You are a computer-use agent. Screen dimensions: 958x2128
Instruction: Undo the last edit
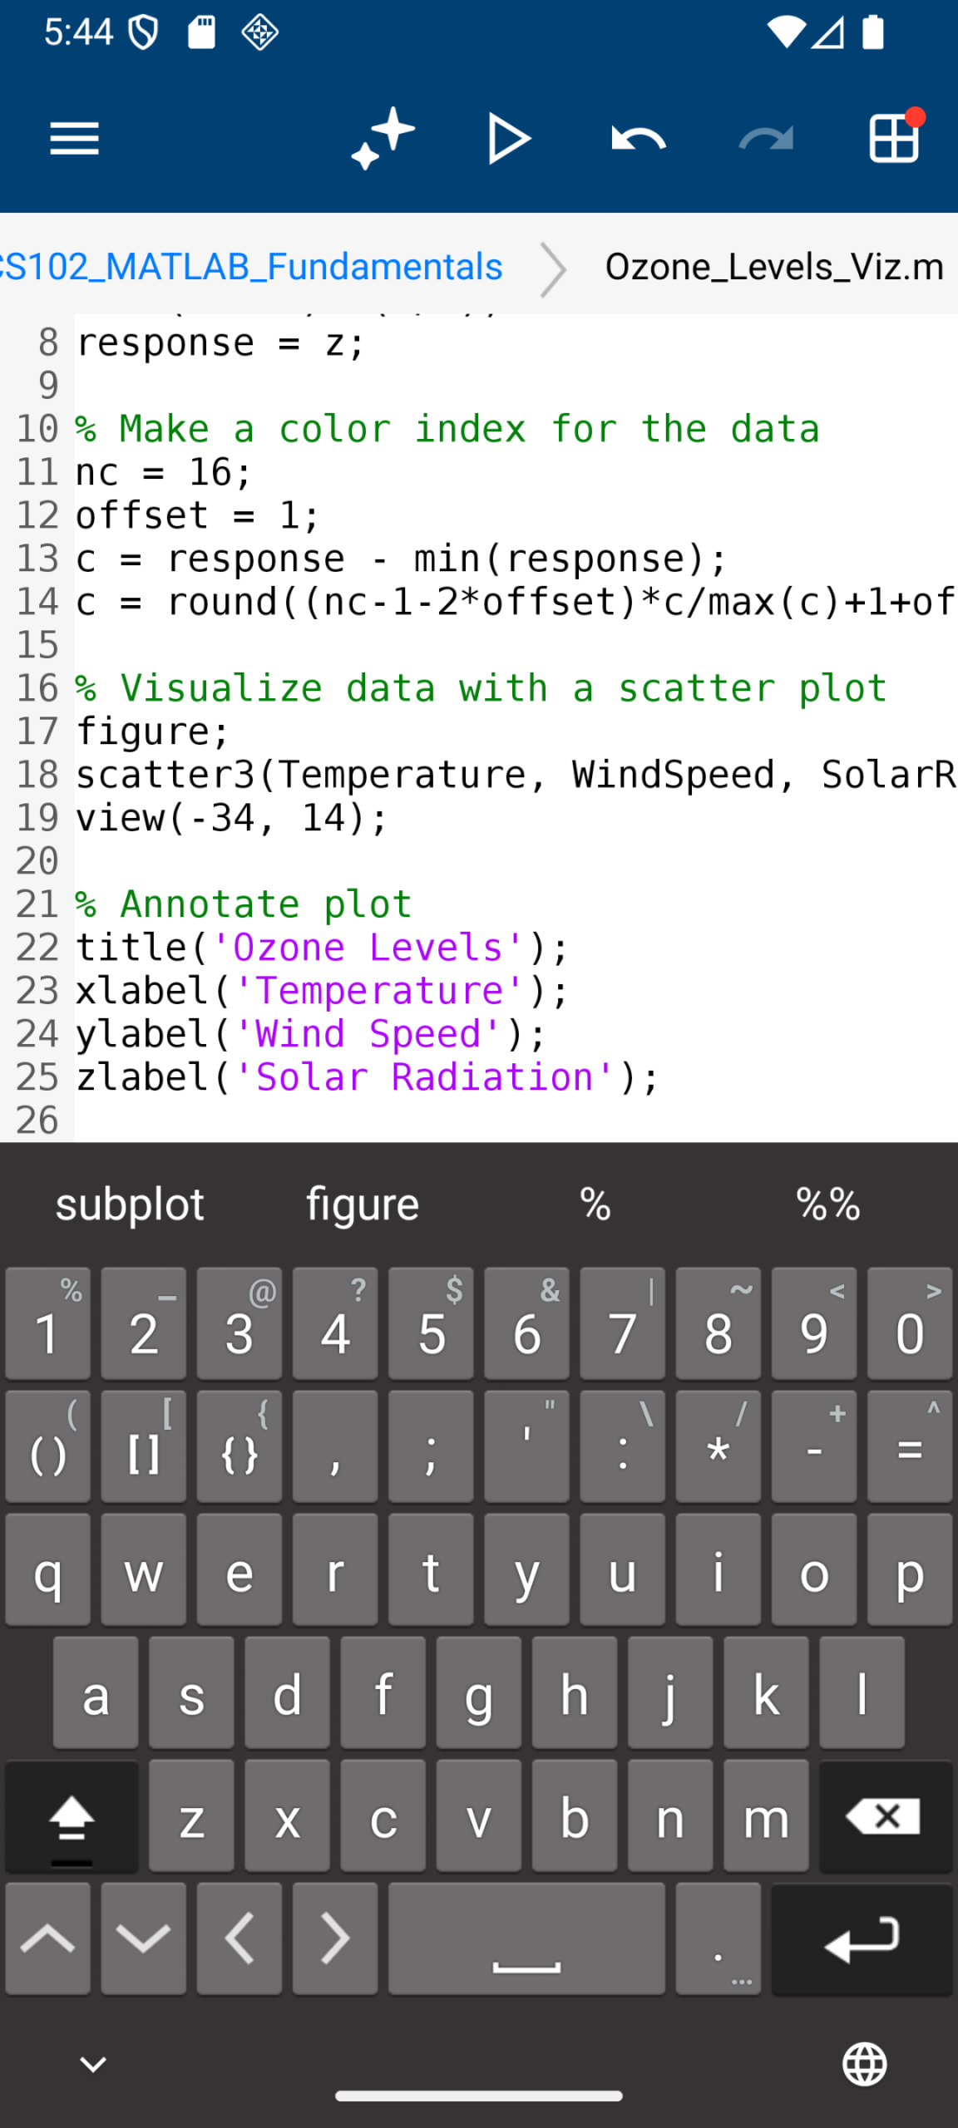pyautogui.click(x=638, y=138)
